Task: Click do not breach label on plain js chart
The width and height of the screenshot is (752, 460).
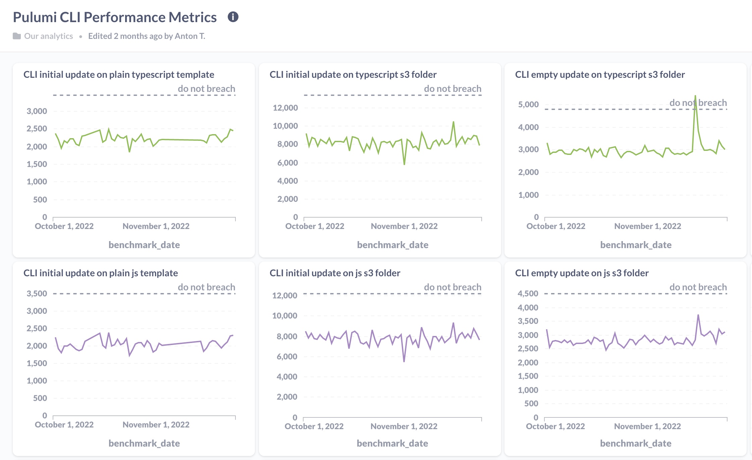Action: click(206, 287)
